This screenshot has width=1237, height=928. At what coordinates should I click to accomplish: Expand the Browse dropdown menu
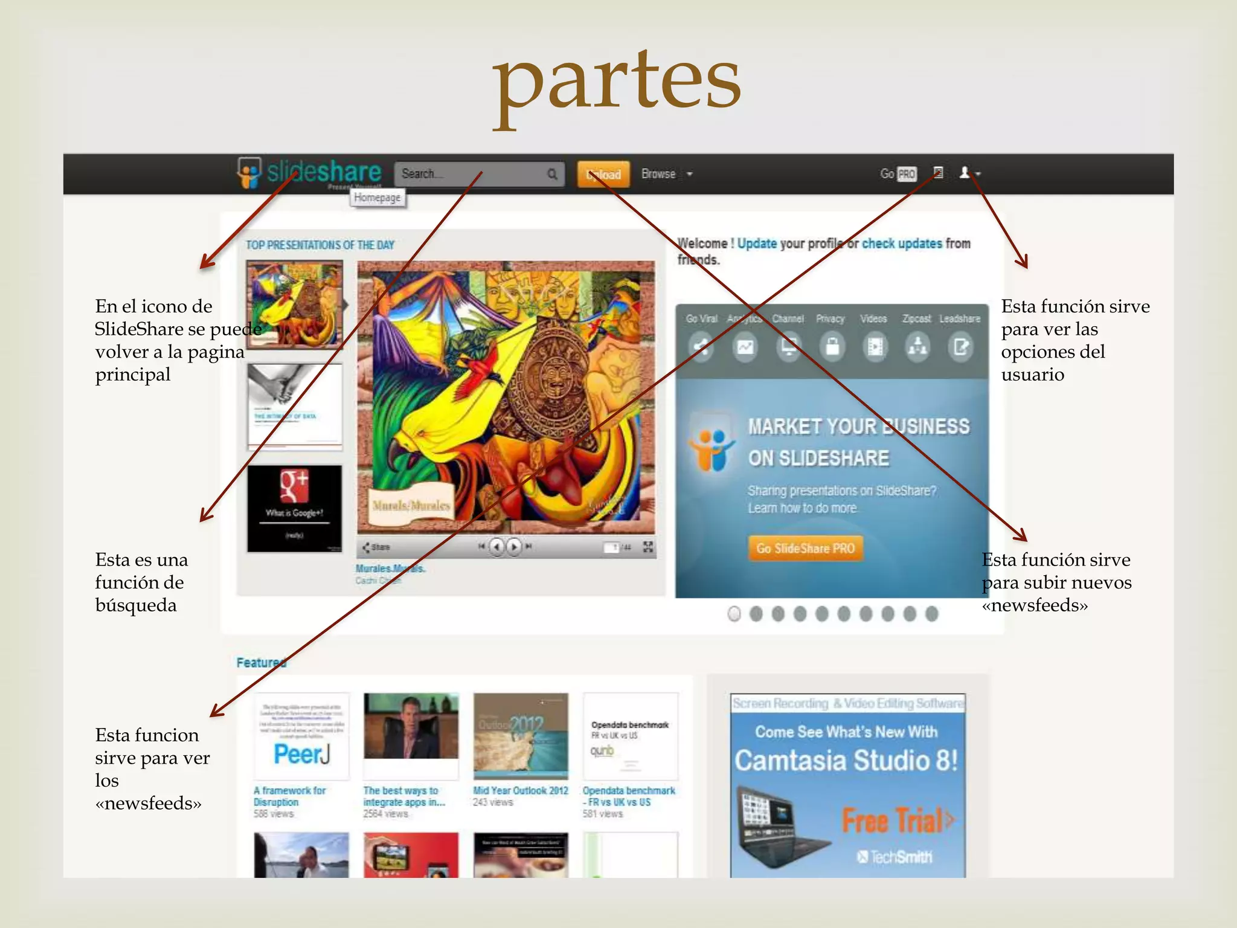point(666,174)
